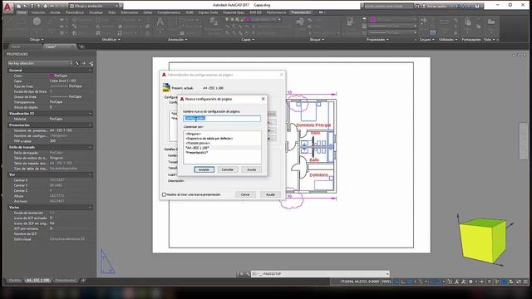Select the large Text tool icon
Viewport: 532px width, 299px height.
coord(160,22)
